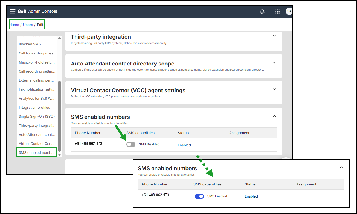Open the notifications bell
Screen dimensions: 357x214
[x=262, y=12]
